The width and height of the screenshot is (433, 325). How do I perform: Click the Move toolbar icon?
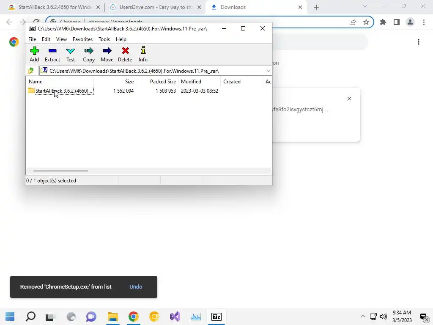pyautogui.click(x=107, y=54)
